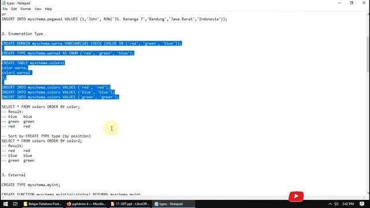Click the CREATE TABLE myschema.colors line
370x208 pixels.
click(34, 63)
